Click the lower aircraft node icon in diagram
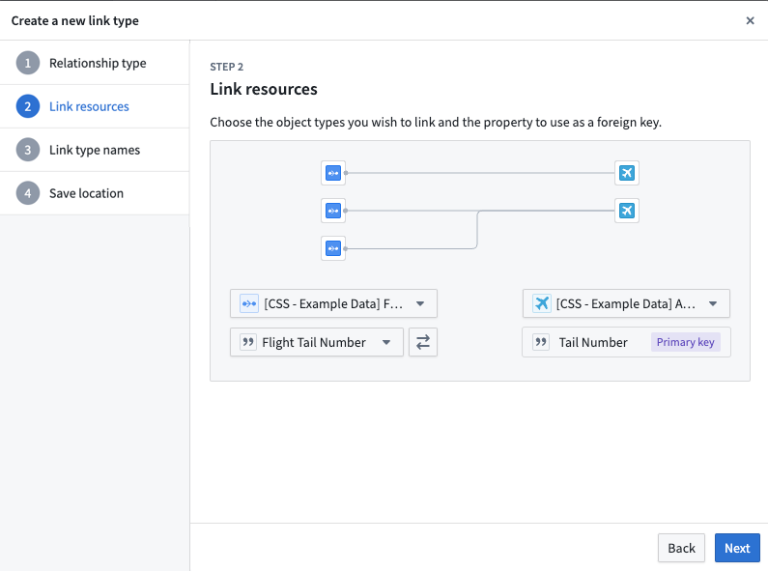Screen dimensions: 768x571 pos(626,211)
